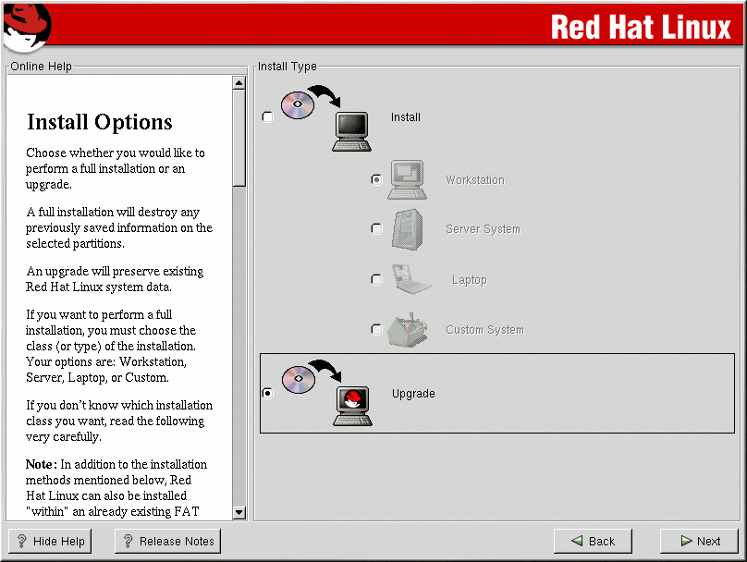The image size is (747, 562).
Task: Choose the Server System radio button
Action: coord(376,229)
